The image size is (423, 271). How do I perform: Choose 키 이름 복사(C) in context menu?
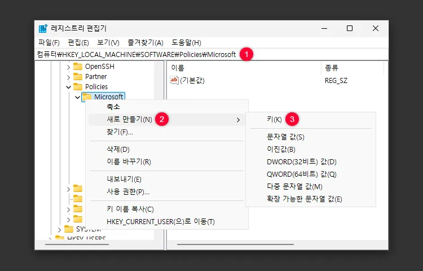[167, 209]
